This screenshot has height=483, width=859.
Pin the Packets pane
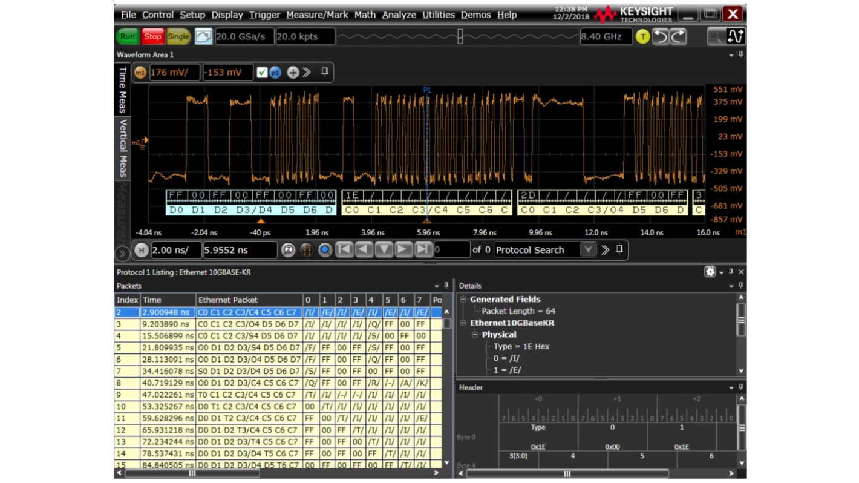click(446, 286)
